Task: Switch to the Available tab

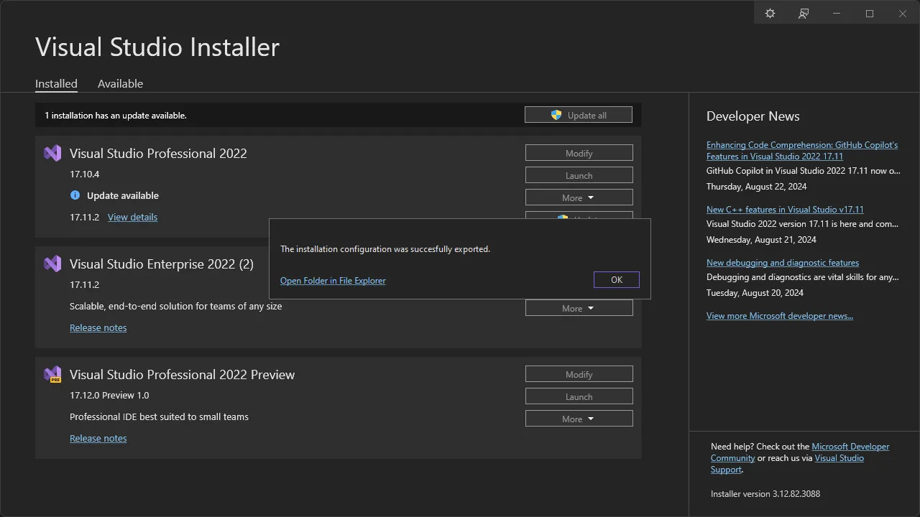Action: point(120,83)
